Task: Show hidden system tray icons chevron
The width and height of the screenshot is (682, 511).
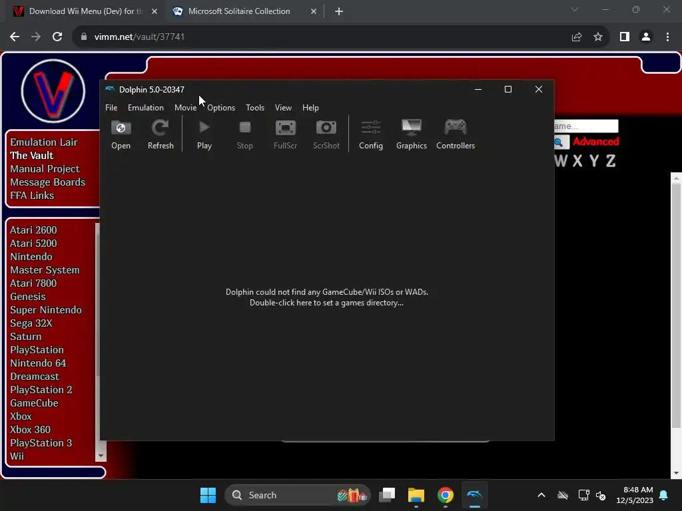Action: (541, 495)
